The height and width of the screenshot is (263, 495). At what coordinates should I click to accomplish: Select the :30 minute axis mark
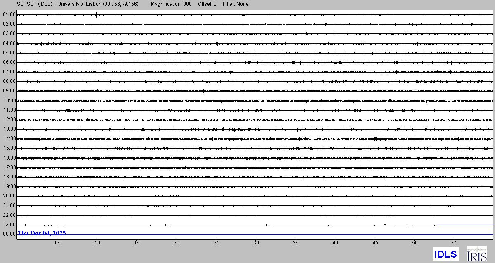click(255, 243)
